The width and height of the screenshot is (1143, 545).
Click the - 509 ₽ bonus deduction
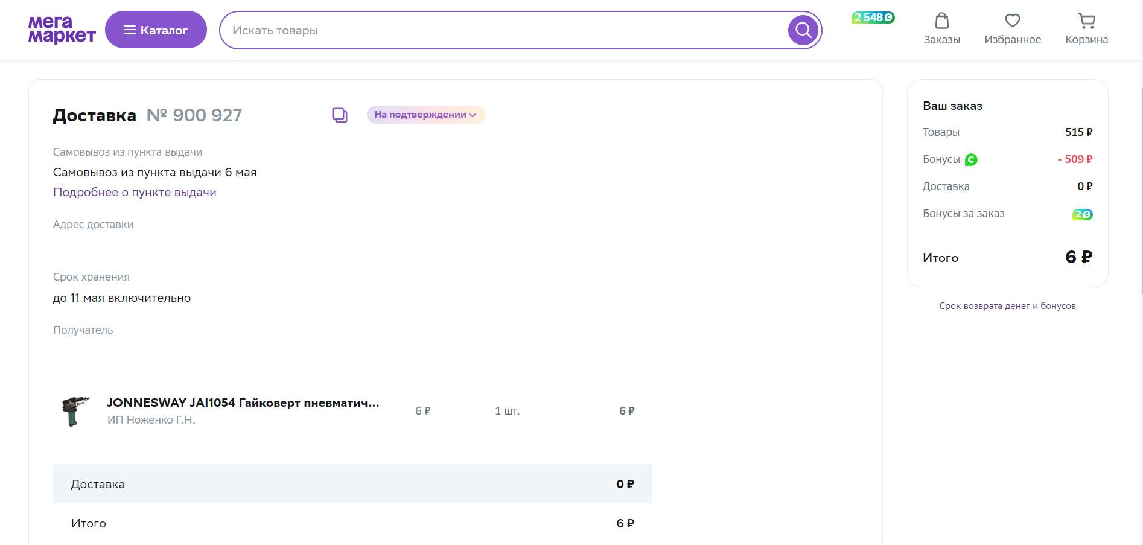1075,159
